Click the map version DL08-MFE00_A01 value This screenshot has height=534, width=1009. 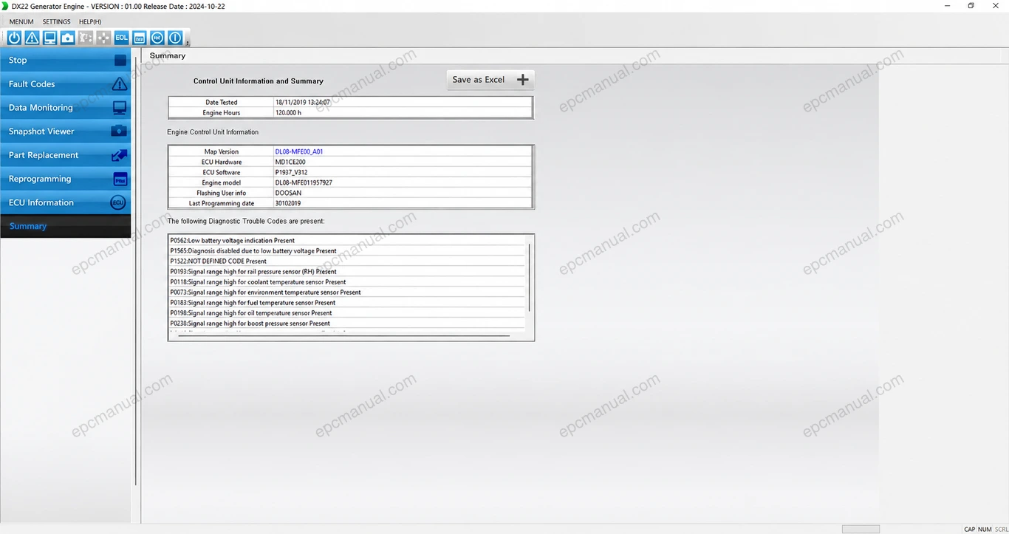point(299,151)
